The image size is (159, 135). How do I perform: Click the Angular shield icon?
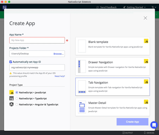(12, 104)
